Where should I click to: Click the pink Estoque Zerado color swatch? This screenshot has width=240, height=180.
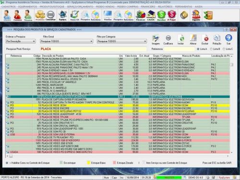pyautogui.click(x=114, y=163)
